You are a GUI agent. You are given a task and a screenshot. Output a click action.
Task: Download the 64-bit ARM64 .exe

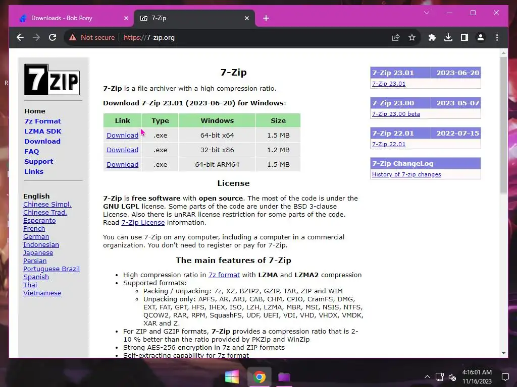pos(122,165)
